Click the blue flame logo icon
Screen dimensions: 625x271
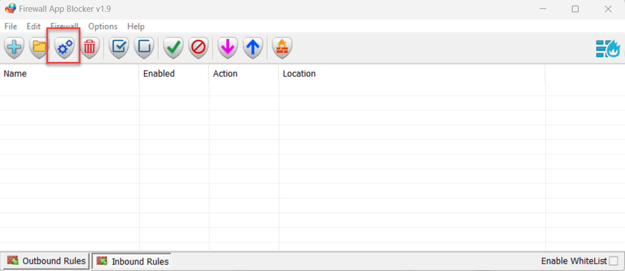click(x=608, y=49)
